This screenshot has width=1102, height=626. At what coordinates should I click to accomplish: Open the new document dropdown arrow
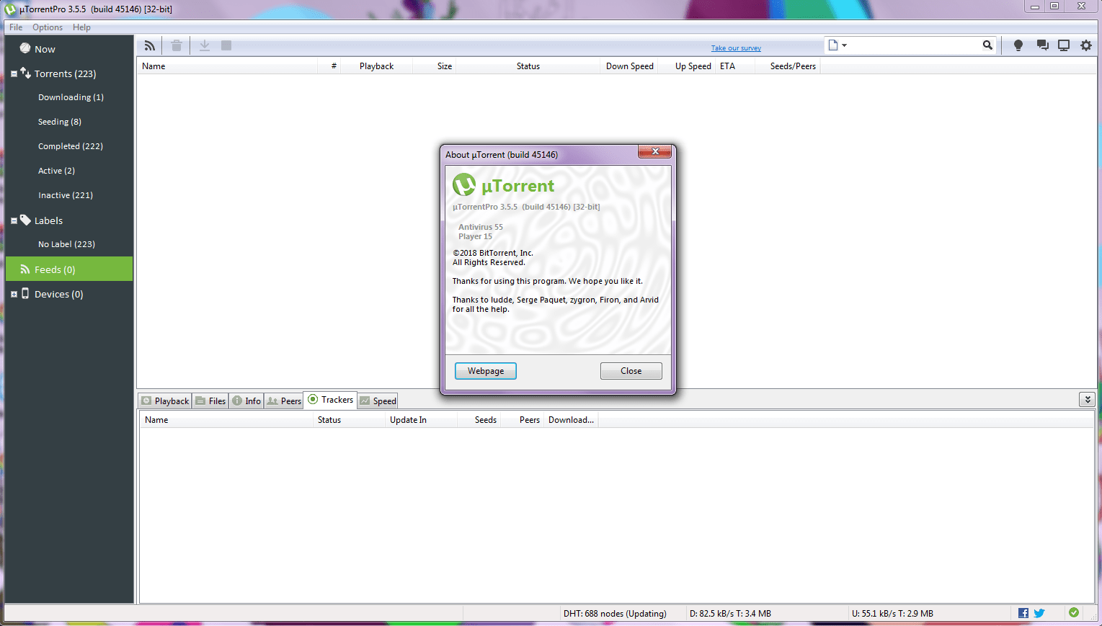pos(845,45)
